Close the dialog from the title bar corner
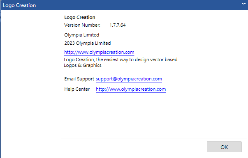The height and width of the screenshot is (158, 248). click(244, 4)
